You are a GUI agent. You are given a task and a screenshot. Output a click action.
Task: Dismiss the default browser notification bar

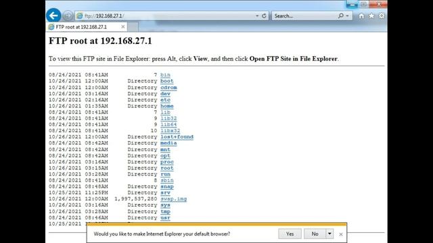pos(341,234)
